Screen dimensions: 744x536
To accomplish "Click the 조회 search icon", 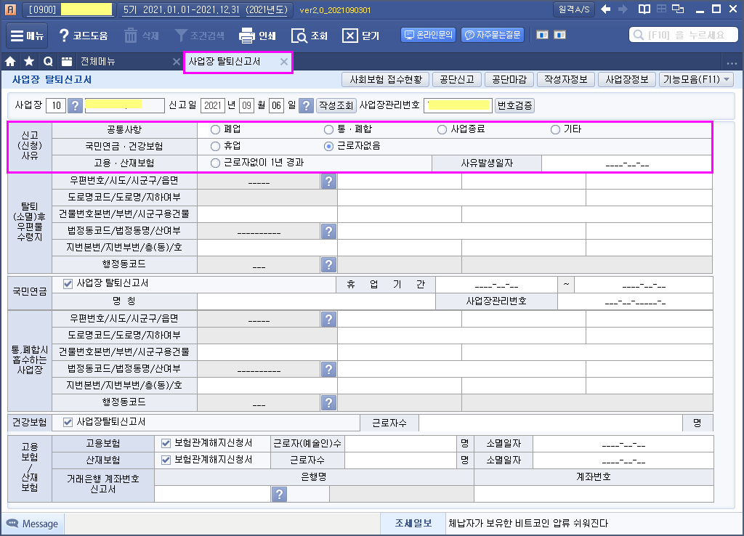I will point(299,35).
